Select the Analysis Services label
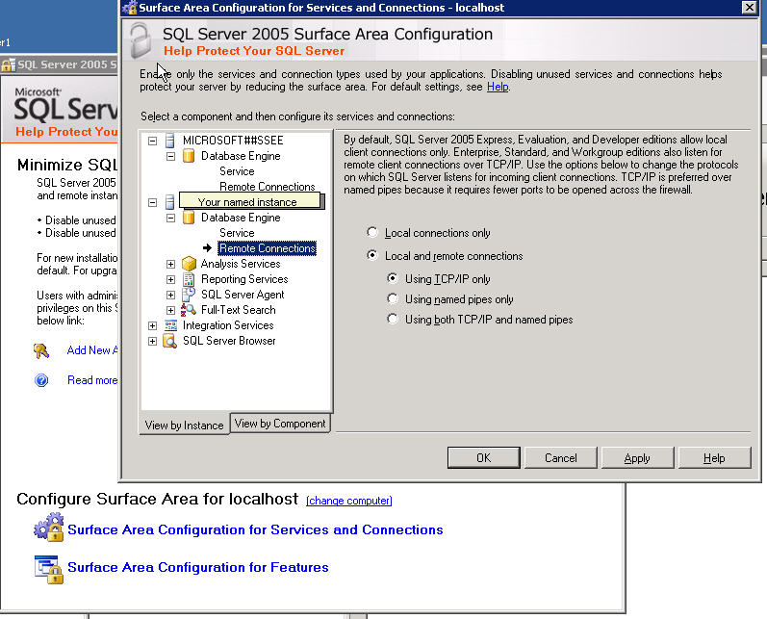Viewport: 767px width, 619px height. [241, 264]
